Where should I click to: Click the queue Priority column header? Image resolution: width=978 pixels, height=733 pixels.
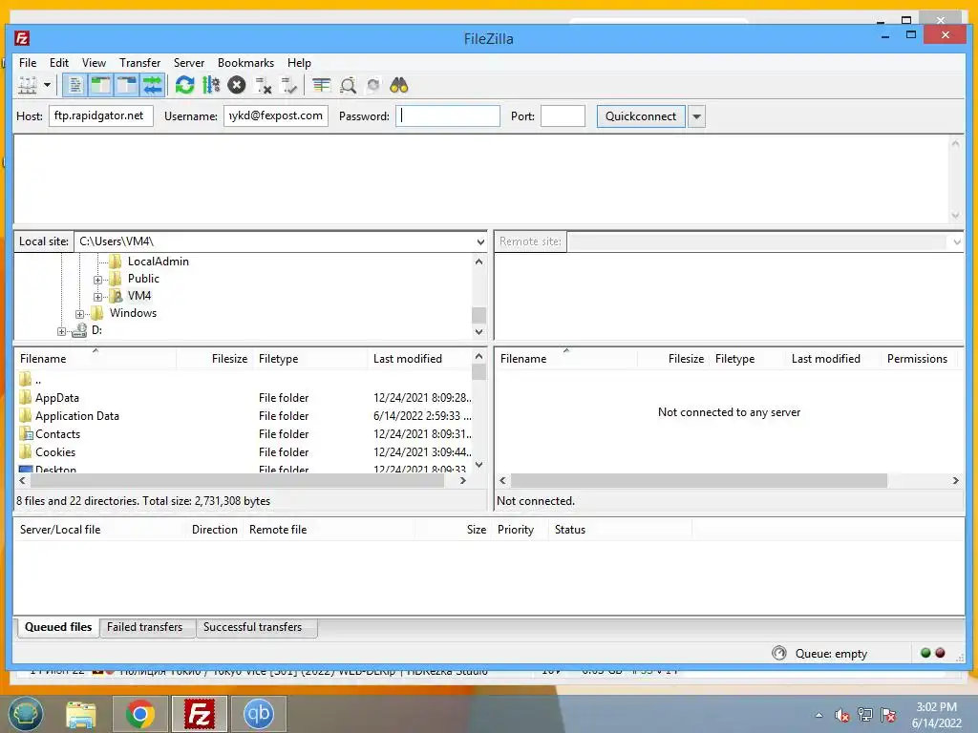(x=521, y=529)
